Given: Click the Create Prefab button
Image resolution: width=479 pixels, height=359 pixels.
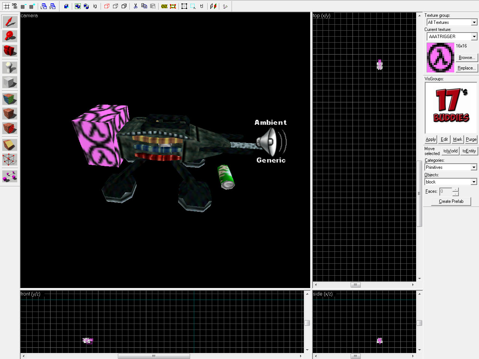Looking at the screenshot, I should pyautogui.click(x=451, y=201).
